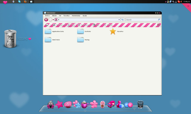Click the pink smoothie cup dock icon
This screenshot has height=114, width=191.
pos(102,104)
